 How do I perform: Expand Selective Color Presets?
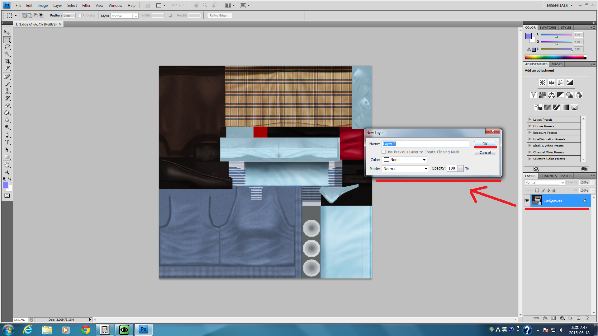pyautogui.click(x=530, y=159)
